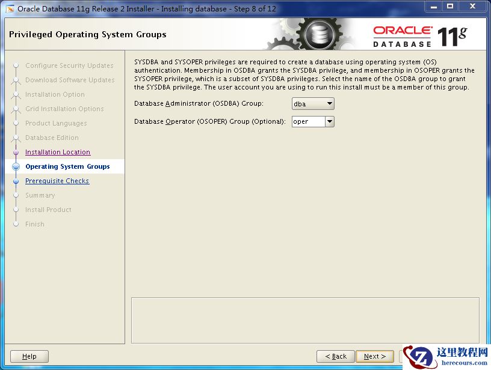Click the Database Administrator (OSDBA) Group label

pos(199,103)
